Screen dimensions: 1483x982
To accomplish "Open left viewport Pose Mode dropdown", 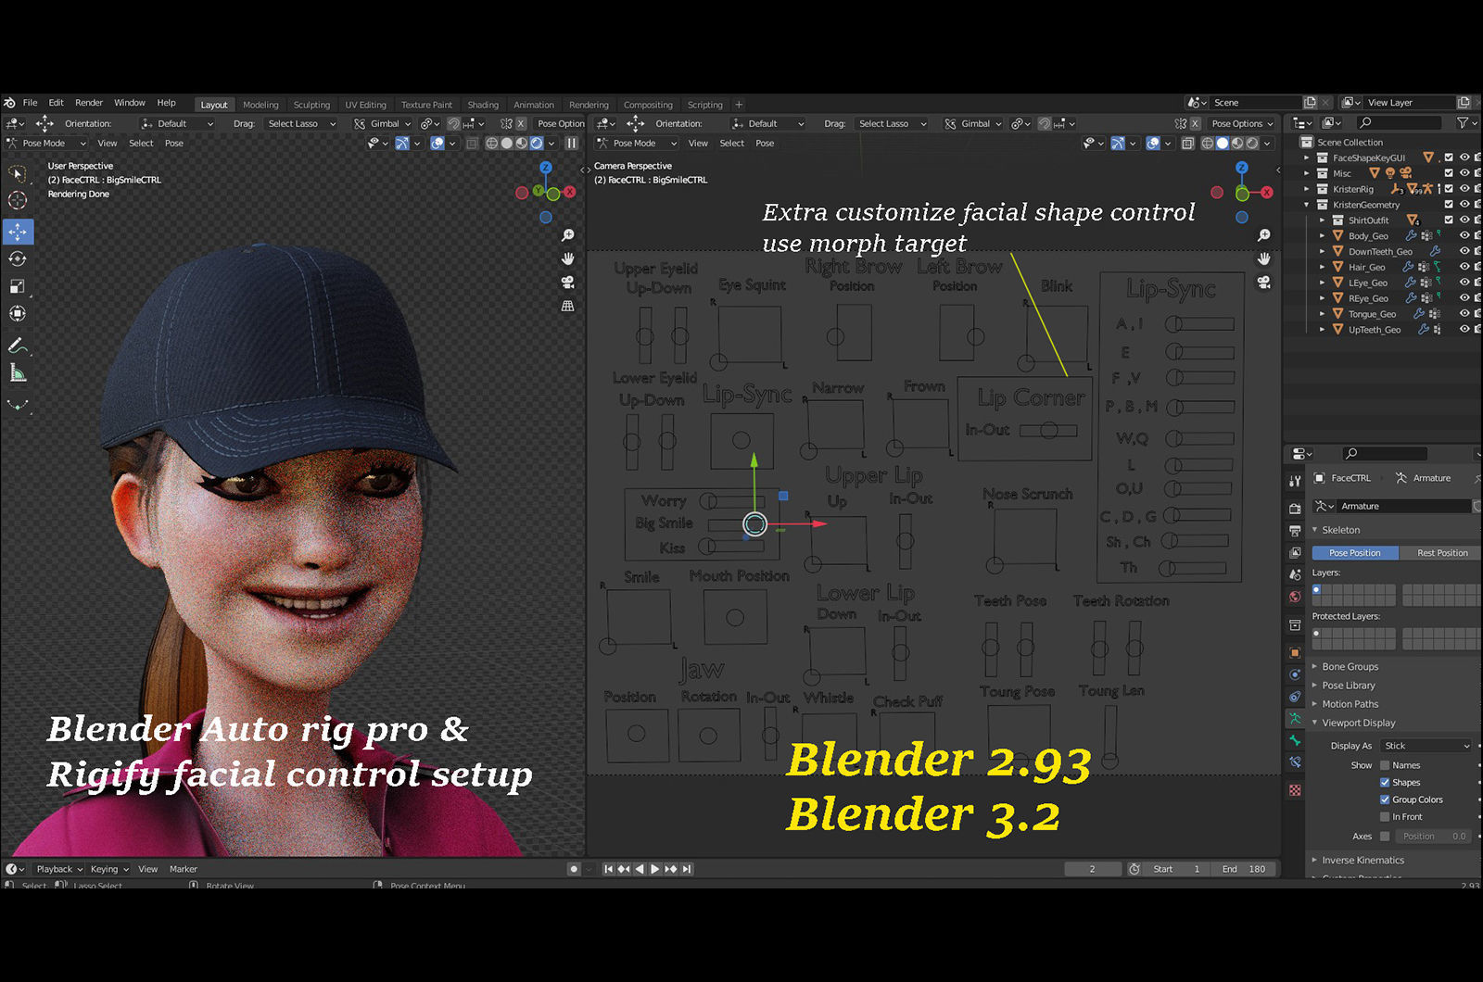I will pos(46,144).
